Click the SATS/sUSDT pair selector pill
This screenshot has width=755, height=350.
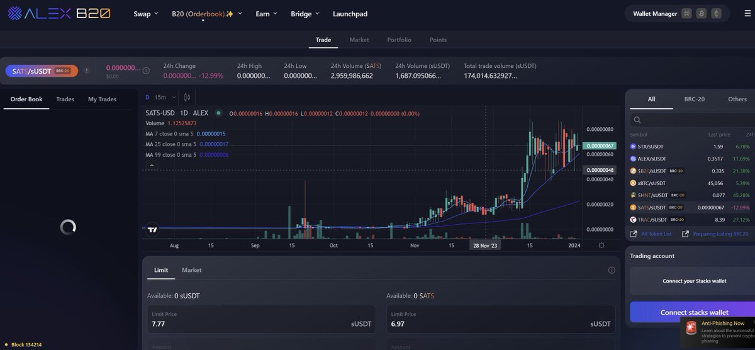tap(42, 71)
